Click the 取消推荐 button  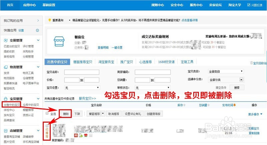tap(113, 114)
